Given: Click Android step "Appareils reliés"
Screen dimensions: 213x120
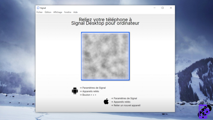Looking at the screenshot, I should (x=91, y=91).
